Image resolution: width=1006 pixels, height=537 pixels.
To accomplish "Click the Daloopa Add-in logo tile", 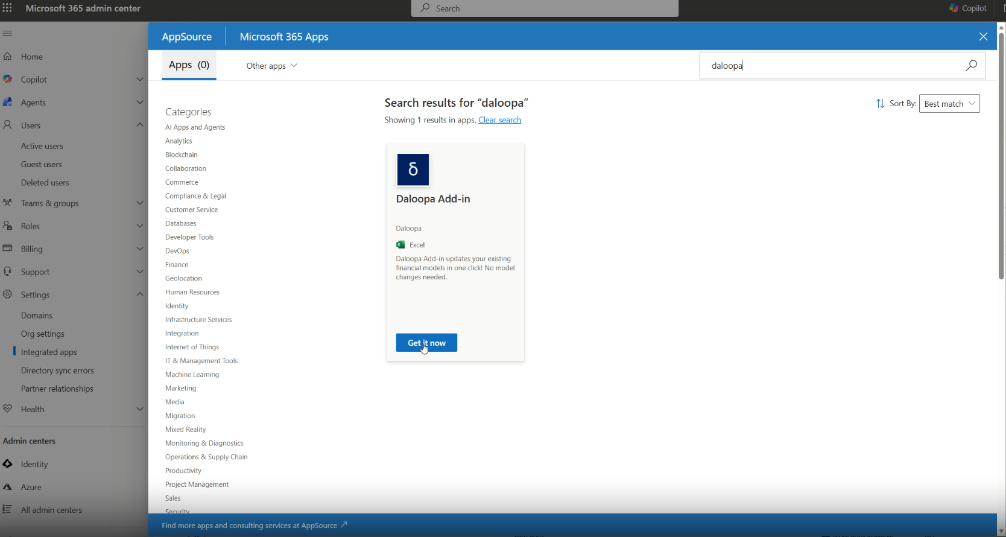I will 413,170.
